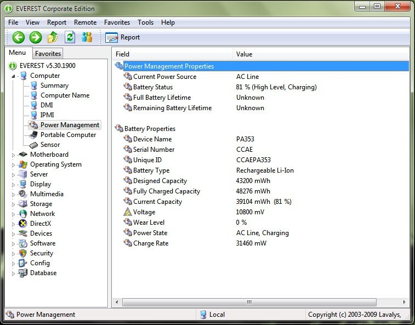Open the users icon in the toolbar

pos(87,37)
